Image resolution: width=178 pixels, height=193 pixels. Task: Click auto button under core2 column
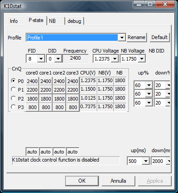coord(59,152)
